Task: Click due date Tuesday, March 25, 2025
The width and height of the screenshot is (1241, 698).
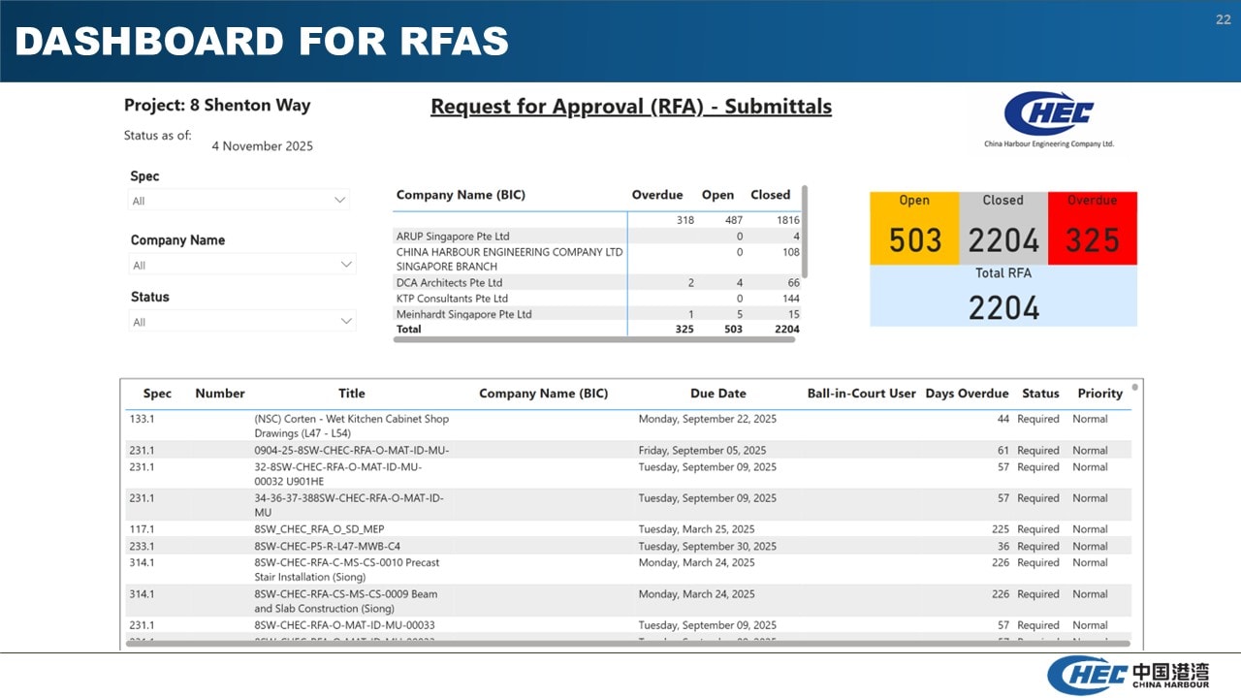Action: pyautogui.click(x=696, y=529)
